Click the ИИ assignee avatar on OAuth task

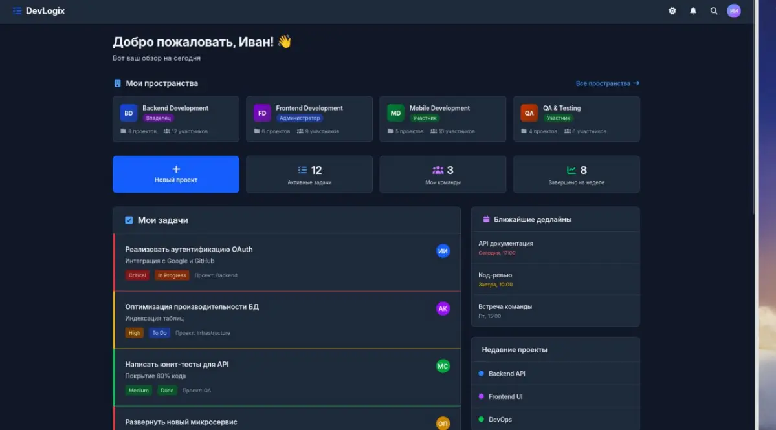point(443,251)
